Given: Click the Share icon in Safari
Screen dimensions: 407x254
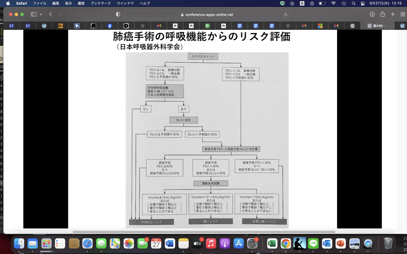Looking at the screenshot, I should click(382, 14).
